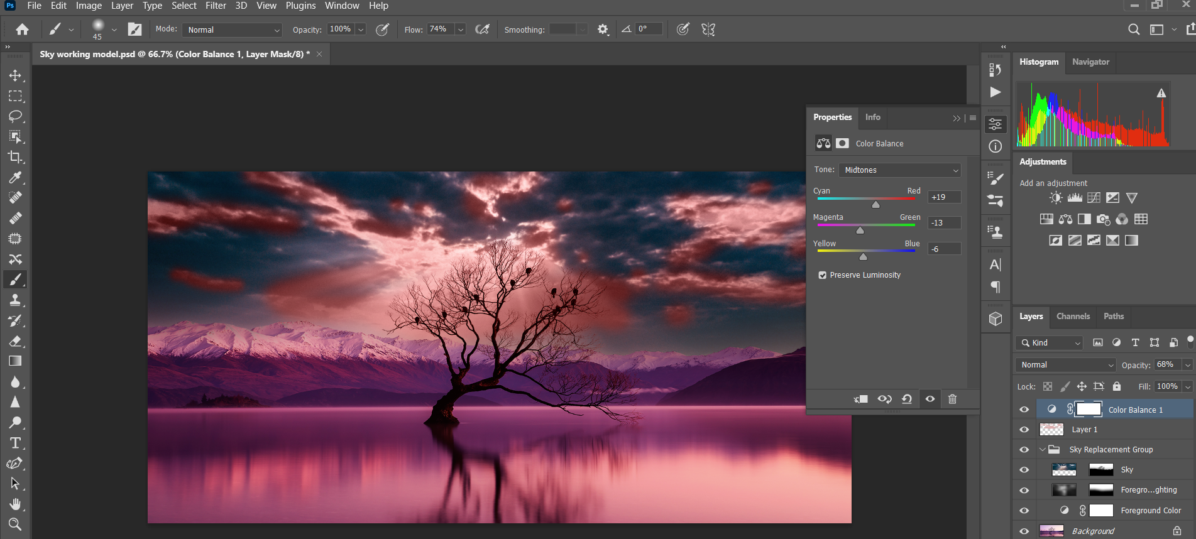The image size is (1196, 539).
Task: Switch to the Channels tab
Action: click(x=1073, y=317)
